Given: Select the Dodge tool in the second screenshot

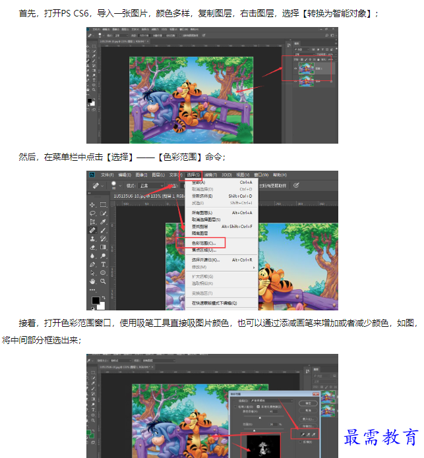Looking at the screenshot, I should tap(103, 256).
